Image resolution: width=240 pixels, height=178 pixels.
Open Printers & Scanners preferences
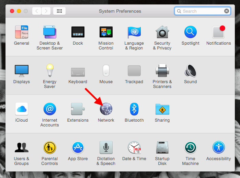(162, 71)
